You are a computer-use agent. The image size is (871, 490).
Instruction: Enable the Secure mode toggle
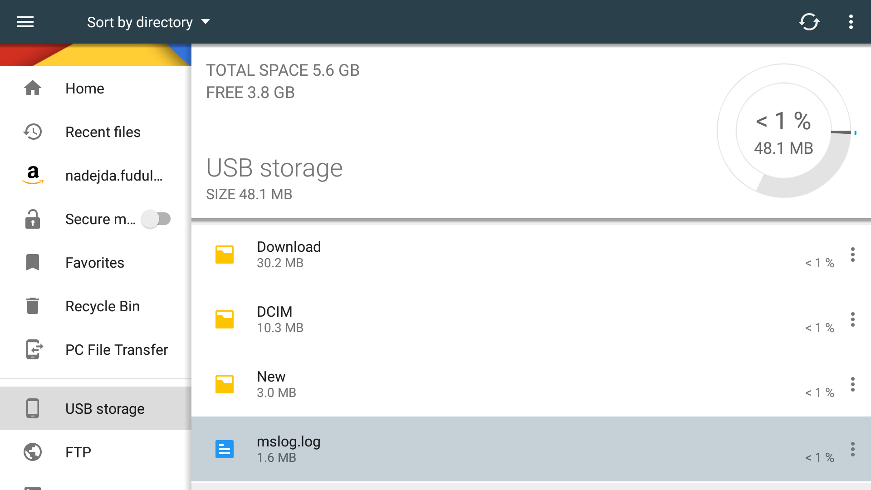[x=157, y=219]
